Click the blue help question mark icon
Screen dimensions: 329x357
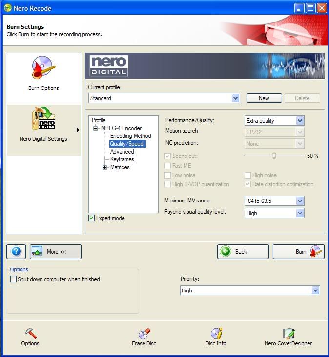[16, 251]
